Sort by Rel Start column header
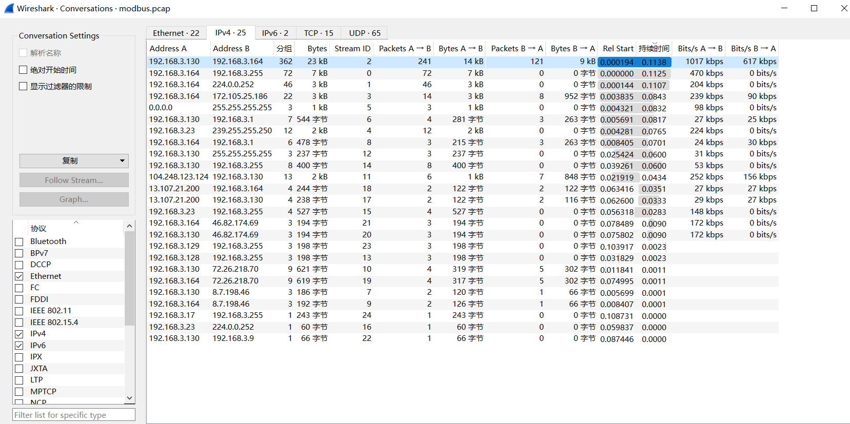The image size is (850, 424). tap(618, 48)
